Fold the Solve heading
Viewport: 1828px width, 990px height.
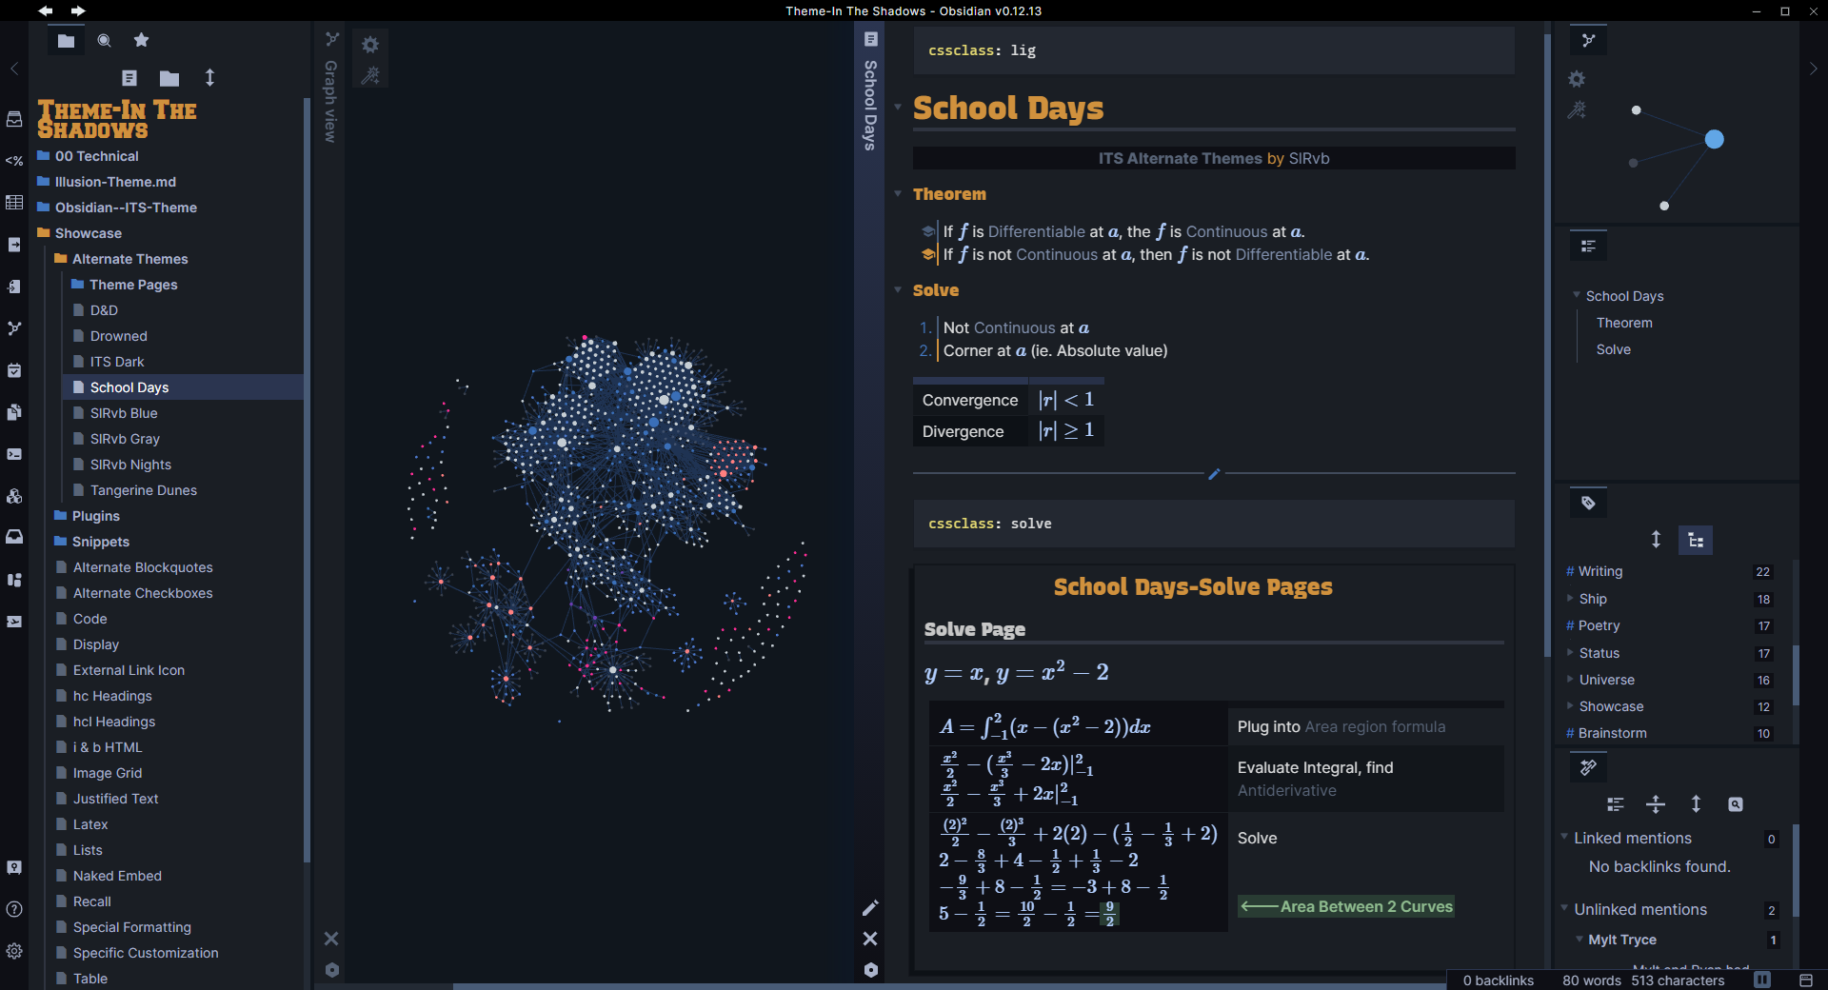pos(897,290)
